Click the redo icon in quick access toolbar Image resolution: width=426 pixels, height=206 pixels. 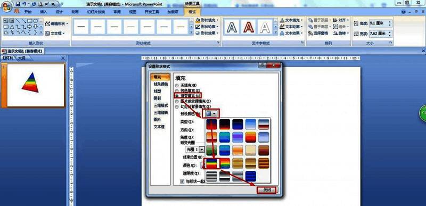coord(34,4)
